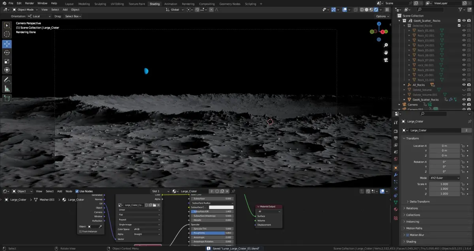This screenshot has width=474, height=251.
Task: Click the Location X value field
Action: (444, 146)
